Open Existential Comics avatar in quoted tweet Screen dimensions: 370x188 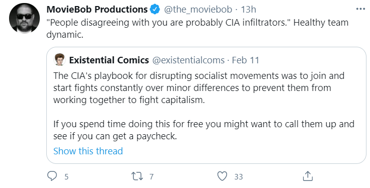(x=60, y=60)
